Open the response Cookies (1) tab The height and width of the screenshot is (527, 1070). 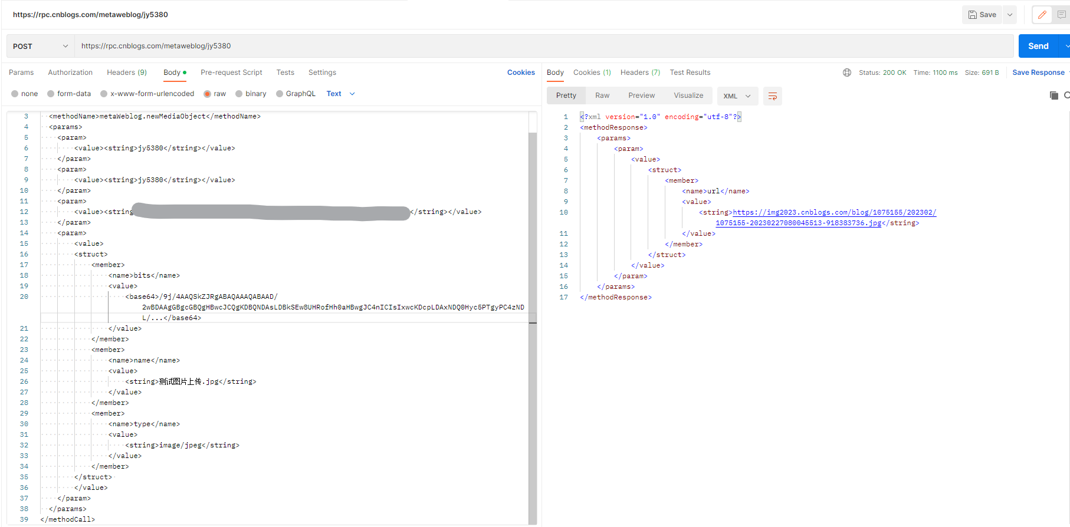coord(592,73)
